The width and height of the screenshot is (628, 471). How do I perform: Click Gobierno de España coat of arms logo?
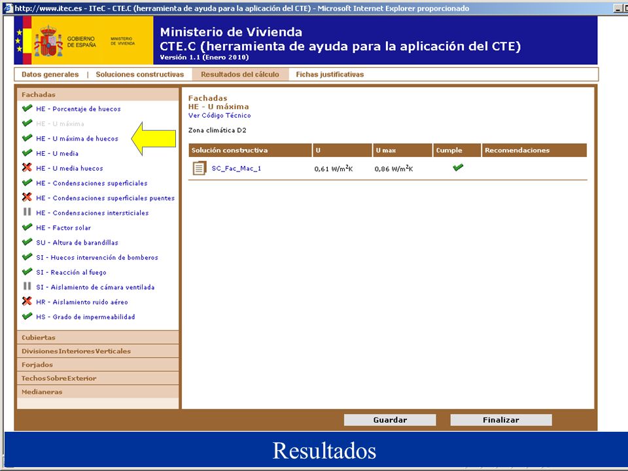tap(48, 42)
